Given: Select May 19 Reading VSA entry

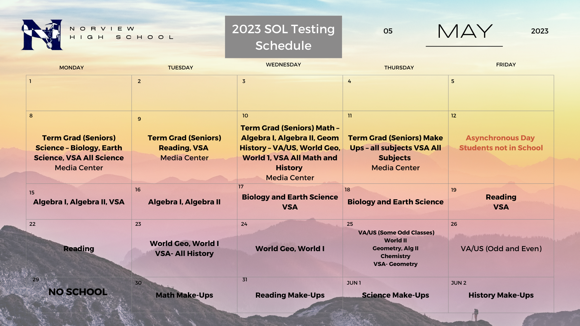Looking at the screenshot, I should pyautogui.click(x=501, y=202).
